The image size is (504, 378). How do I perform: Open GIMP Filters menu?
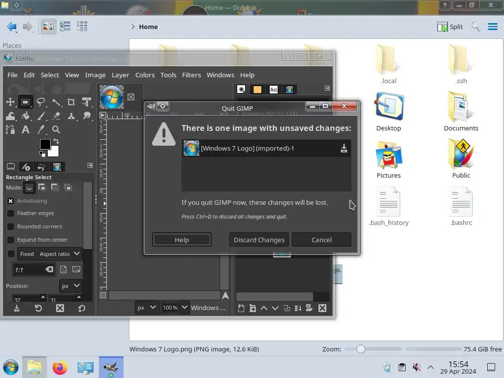point(191,75)
